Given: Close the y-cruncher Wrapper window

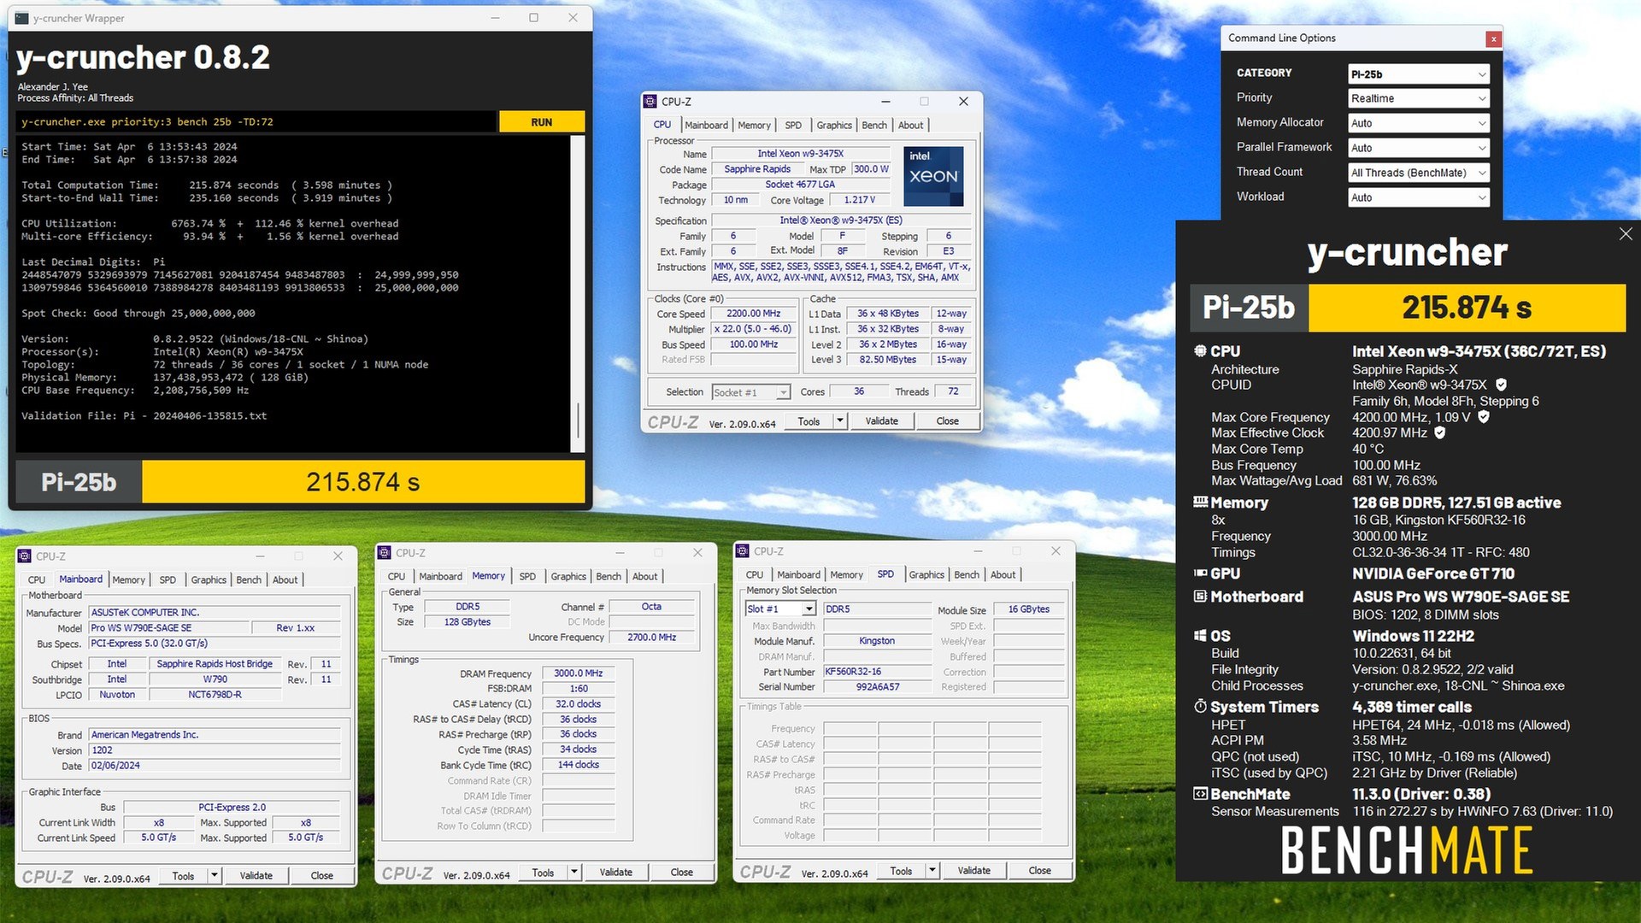Looking at the screenshot, I should tap(573, 18).
